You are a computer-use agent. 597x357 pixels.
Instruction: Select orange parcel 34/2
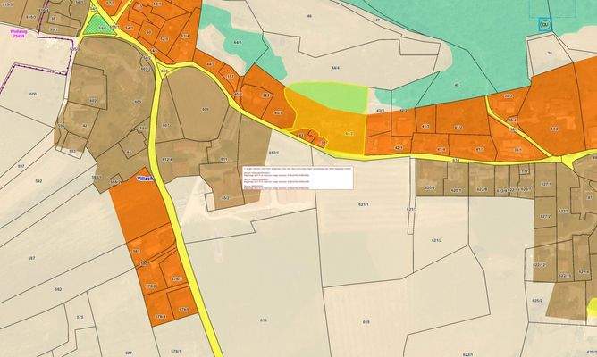(553, 129)
